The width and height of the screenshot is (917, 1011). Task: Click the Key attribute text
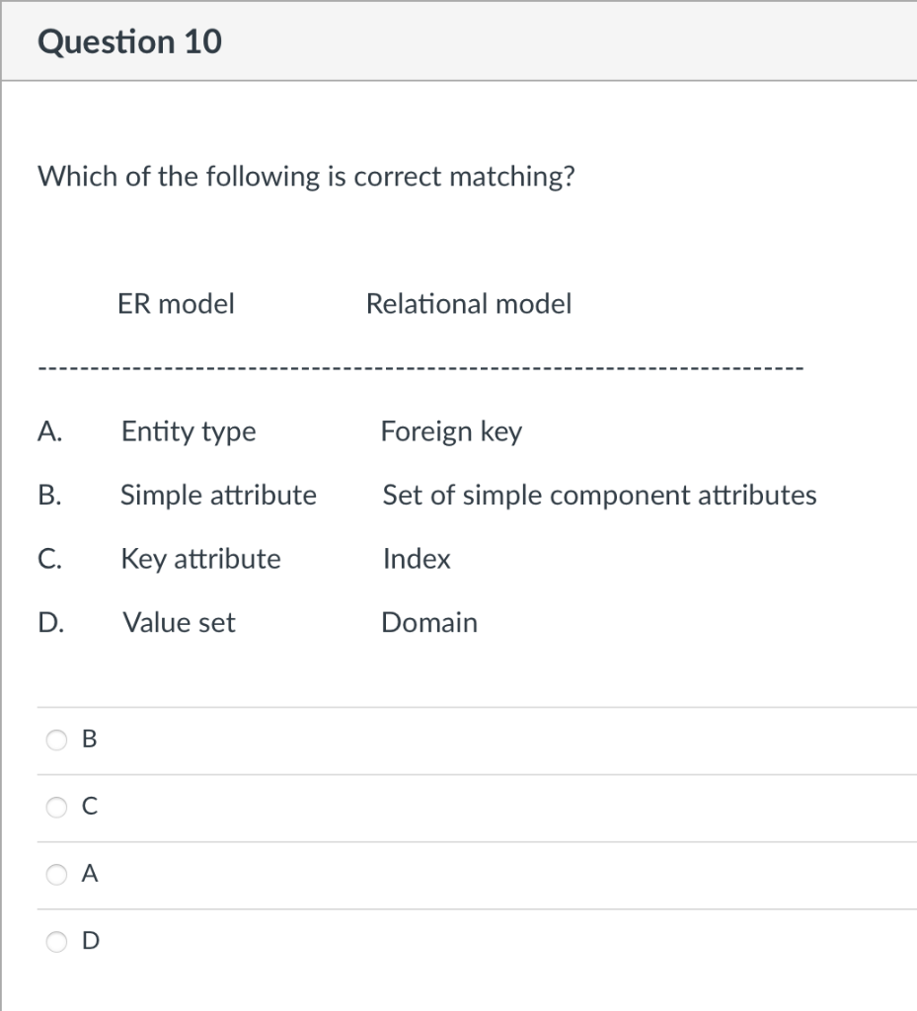click(x=200, y=559)
